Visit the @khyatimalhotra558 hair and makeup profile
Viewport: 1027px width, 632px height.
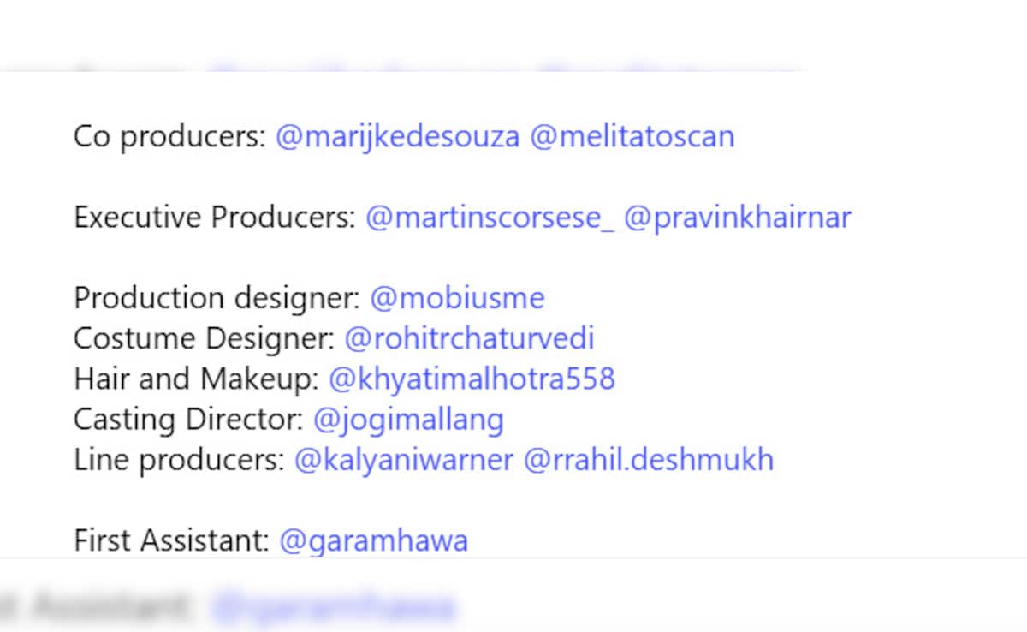(x=472, y=379)
